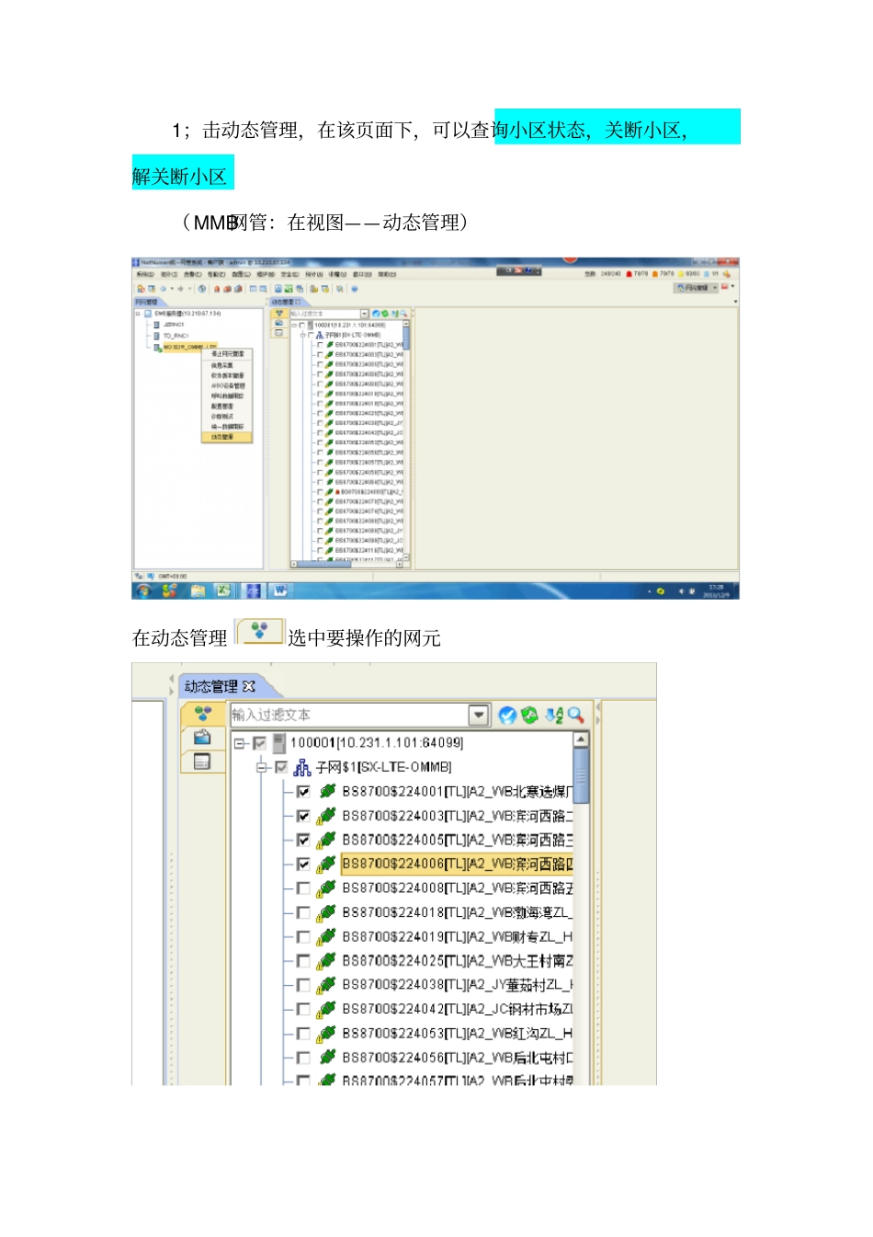Click the green refresh icon beside filter box

529,715
